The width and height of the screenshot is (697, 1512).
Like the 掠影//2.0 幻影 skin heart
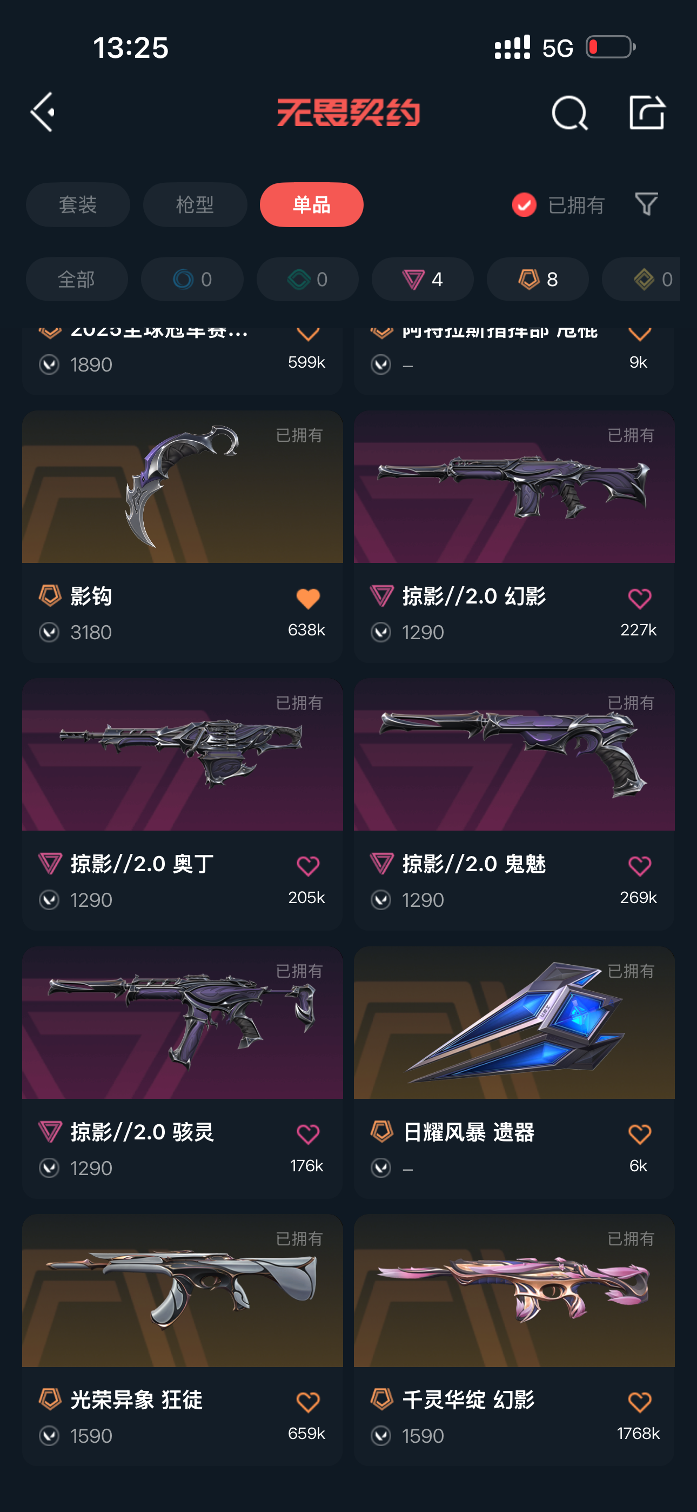coord(640,598)
